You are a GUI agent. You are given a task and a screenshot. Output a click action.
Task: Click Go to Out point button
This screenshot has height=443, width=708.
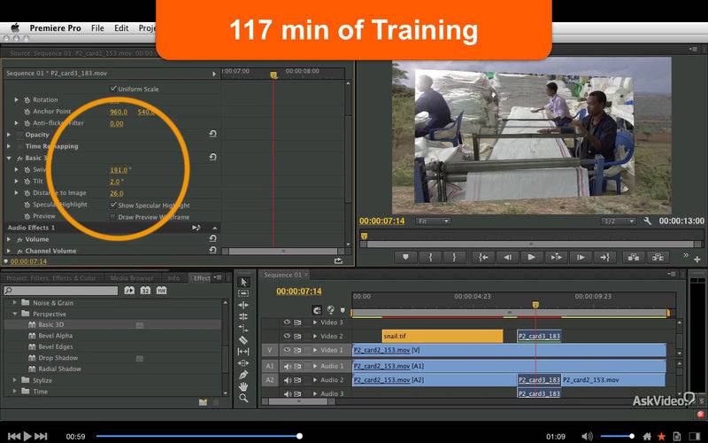(604, 257)
